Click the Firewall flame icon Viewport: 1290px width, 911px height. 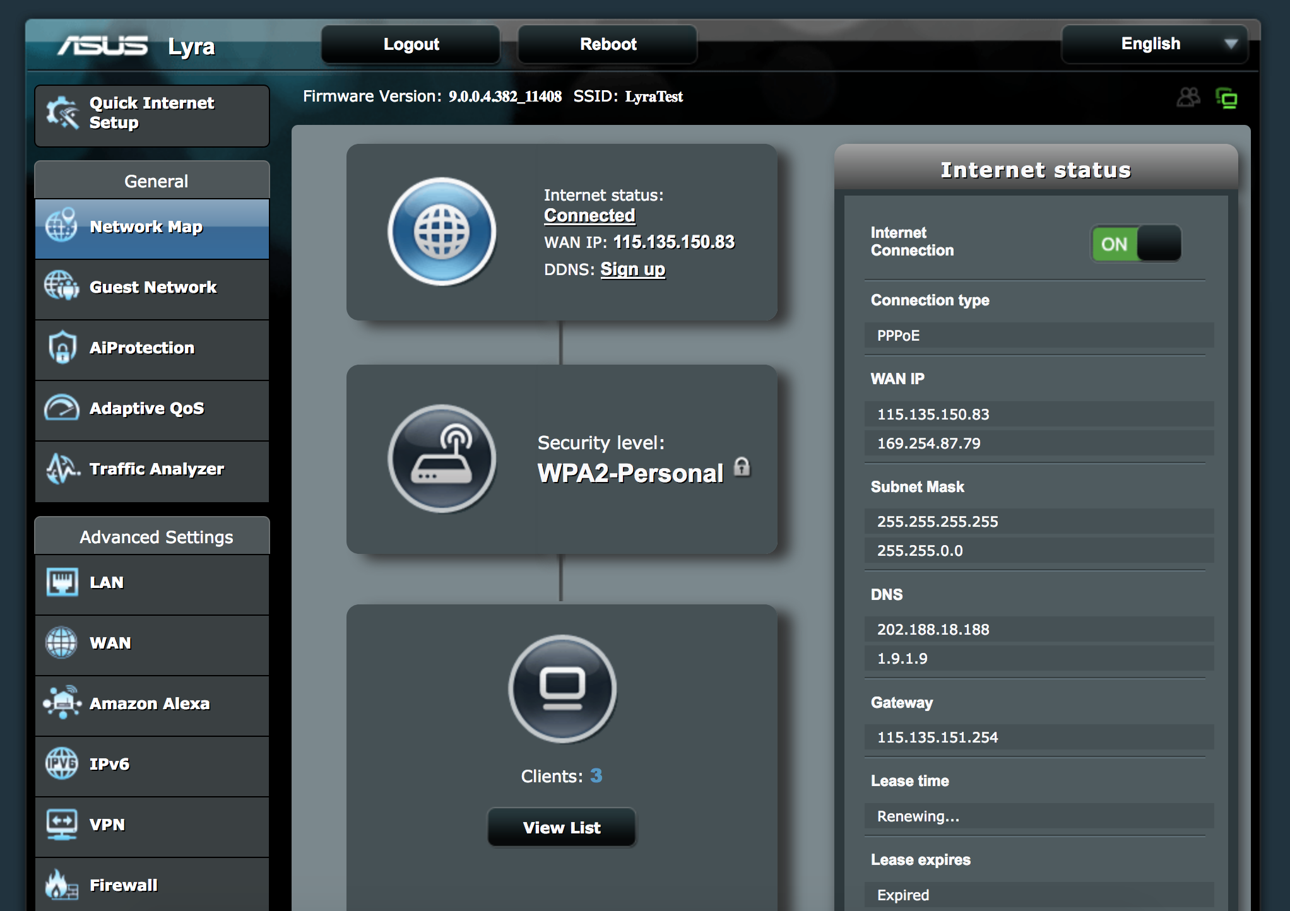click(x=61, y=885)
